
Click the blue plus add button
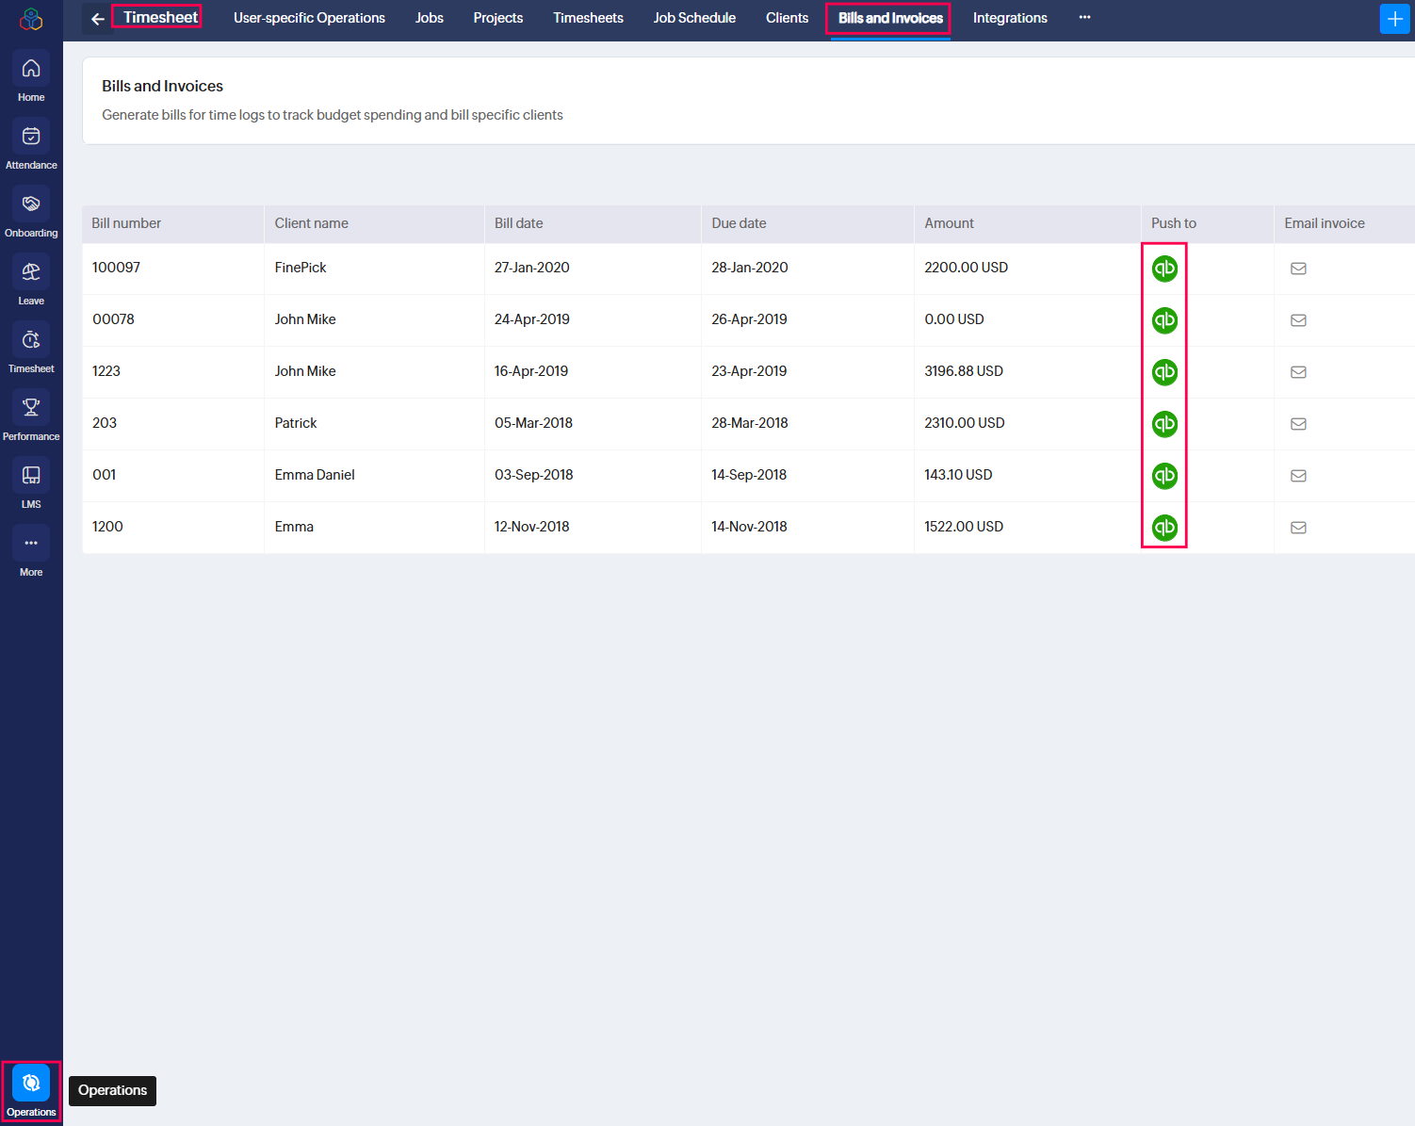(x=1394, y=19)
